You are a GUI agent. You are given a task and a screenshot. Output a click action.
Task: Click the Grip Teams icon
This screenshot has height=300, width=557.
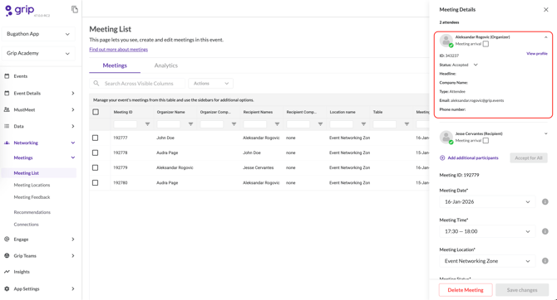coord(7,256)
